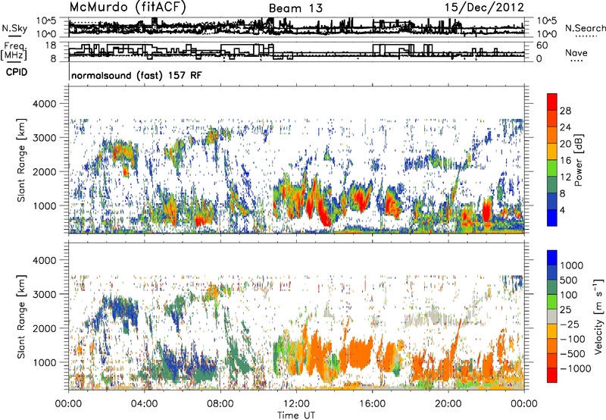Click the 'N.Sky' axis label

tap(14, 28)
